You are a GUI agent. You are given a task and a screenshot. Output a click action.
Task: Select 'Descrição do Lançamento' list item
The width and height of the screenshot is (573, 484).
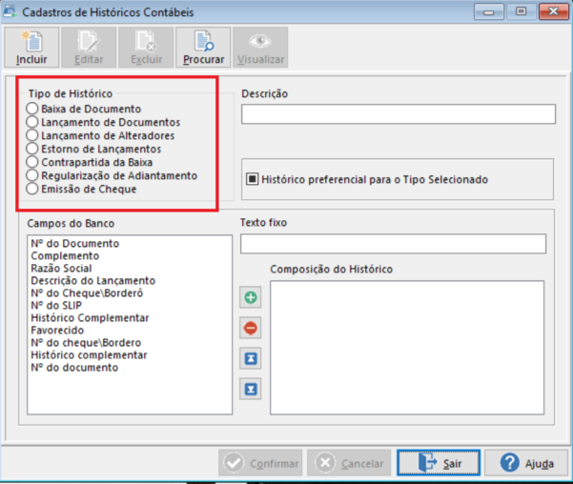93,280
